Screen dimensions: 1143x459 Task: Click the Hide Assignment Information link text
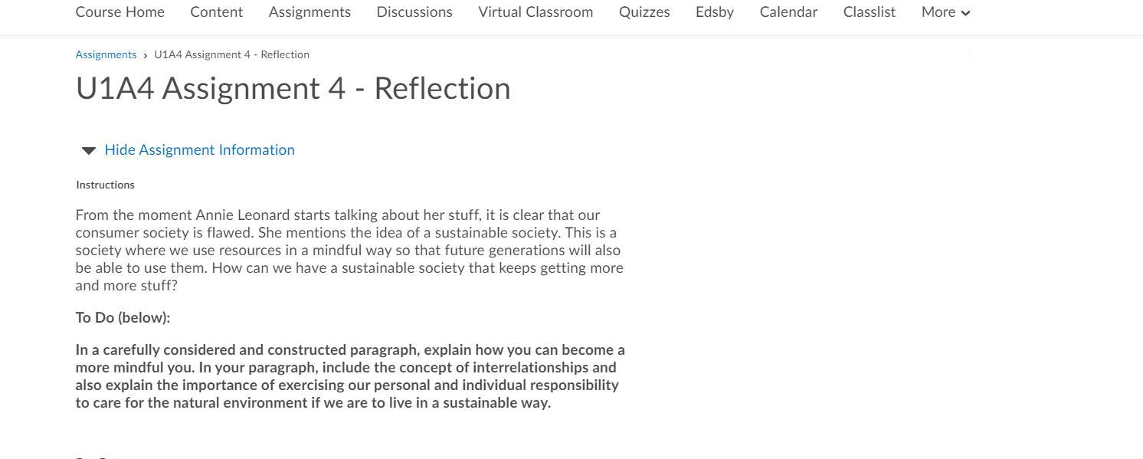coord(199,149)
